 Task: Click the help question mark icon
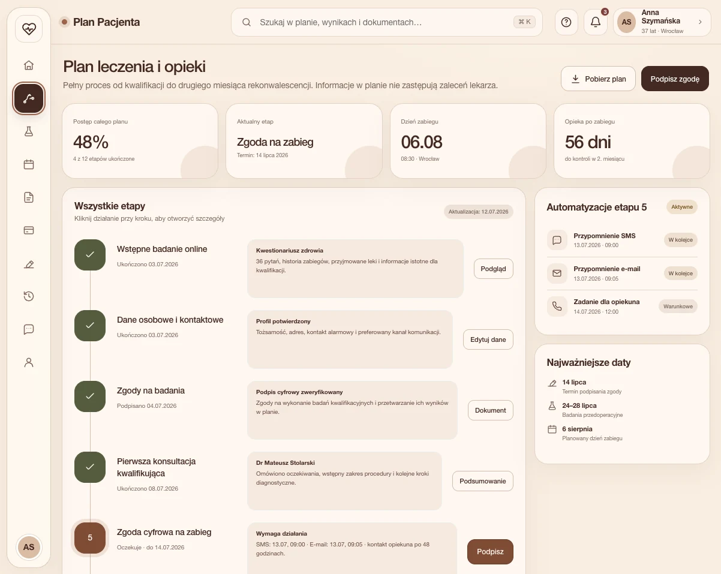566,22
